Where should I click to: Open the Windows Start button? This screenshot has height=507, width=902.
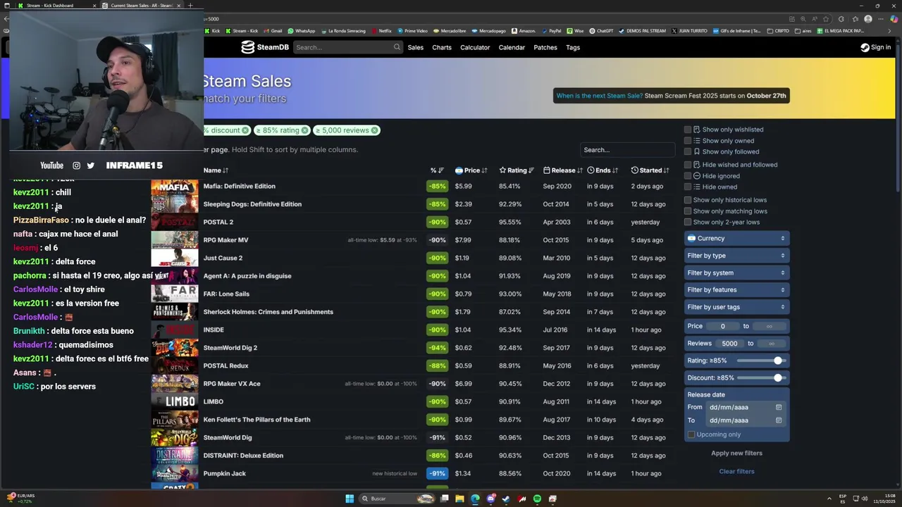tap(350, 499)
